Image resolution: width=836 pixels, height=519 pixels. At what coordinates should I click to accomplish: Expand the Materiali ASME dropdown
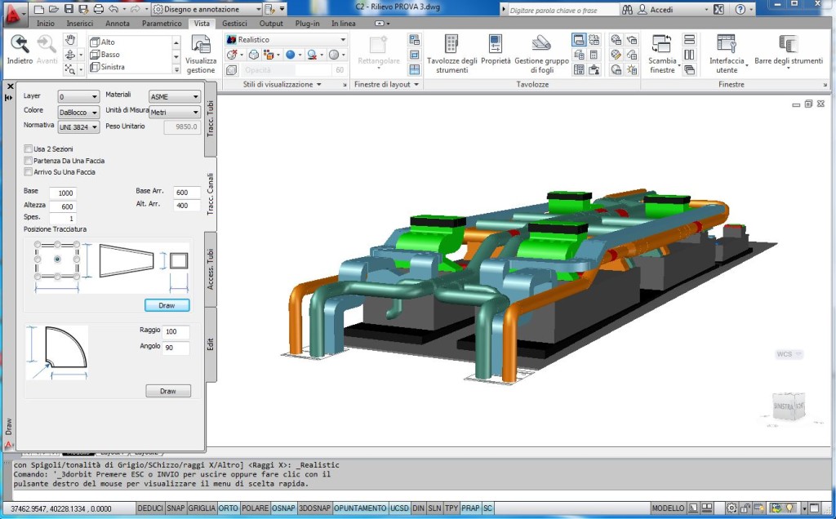175,96
